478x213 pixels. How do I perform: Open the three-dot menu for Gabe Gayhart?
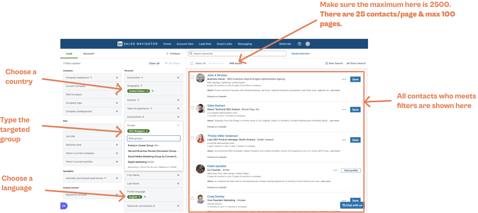344,110
